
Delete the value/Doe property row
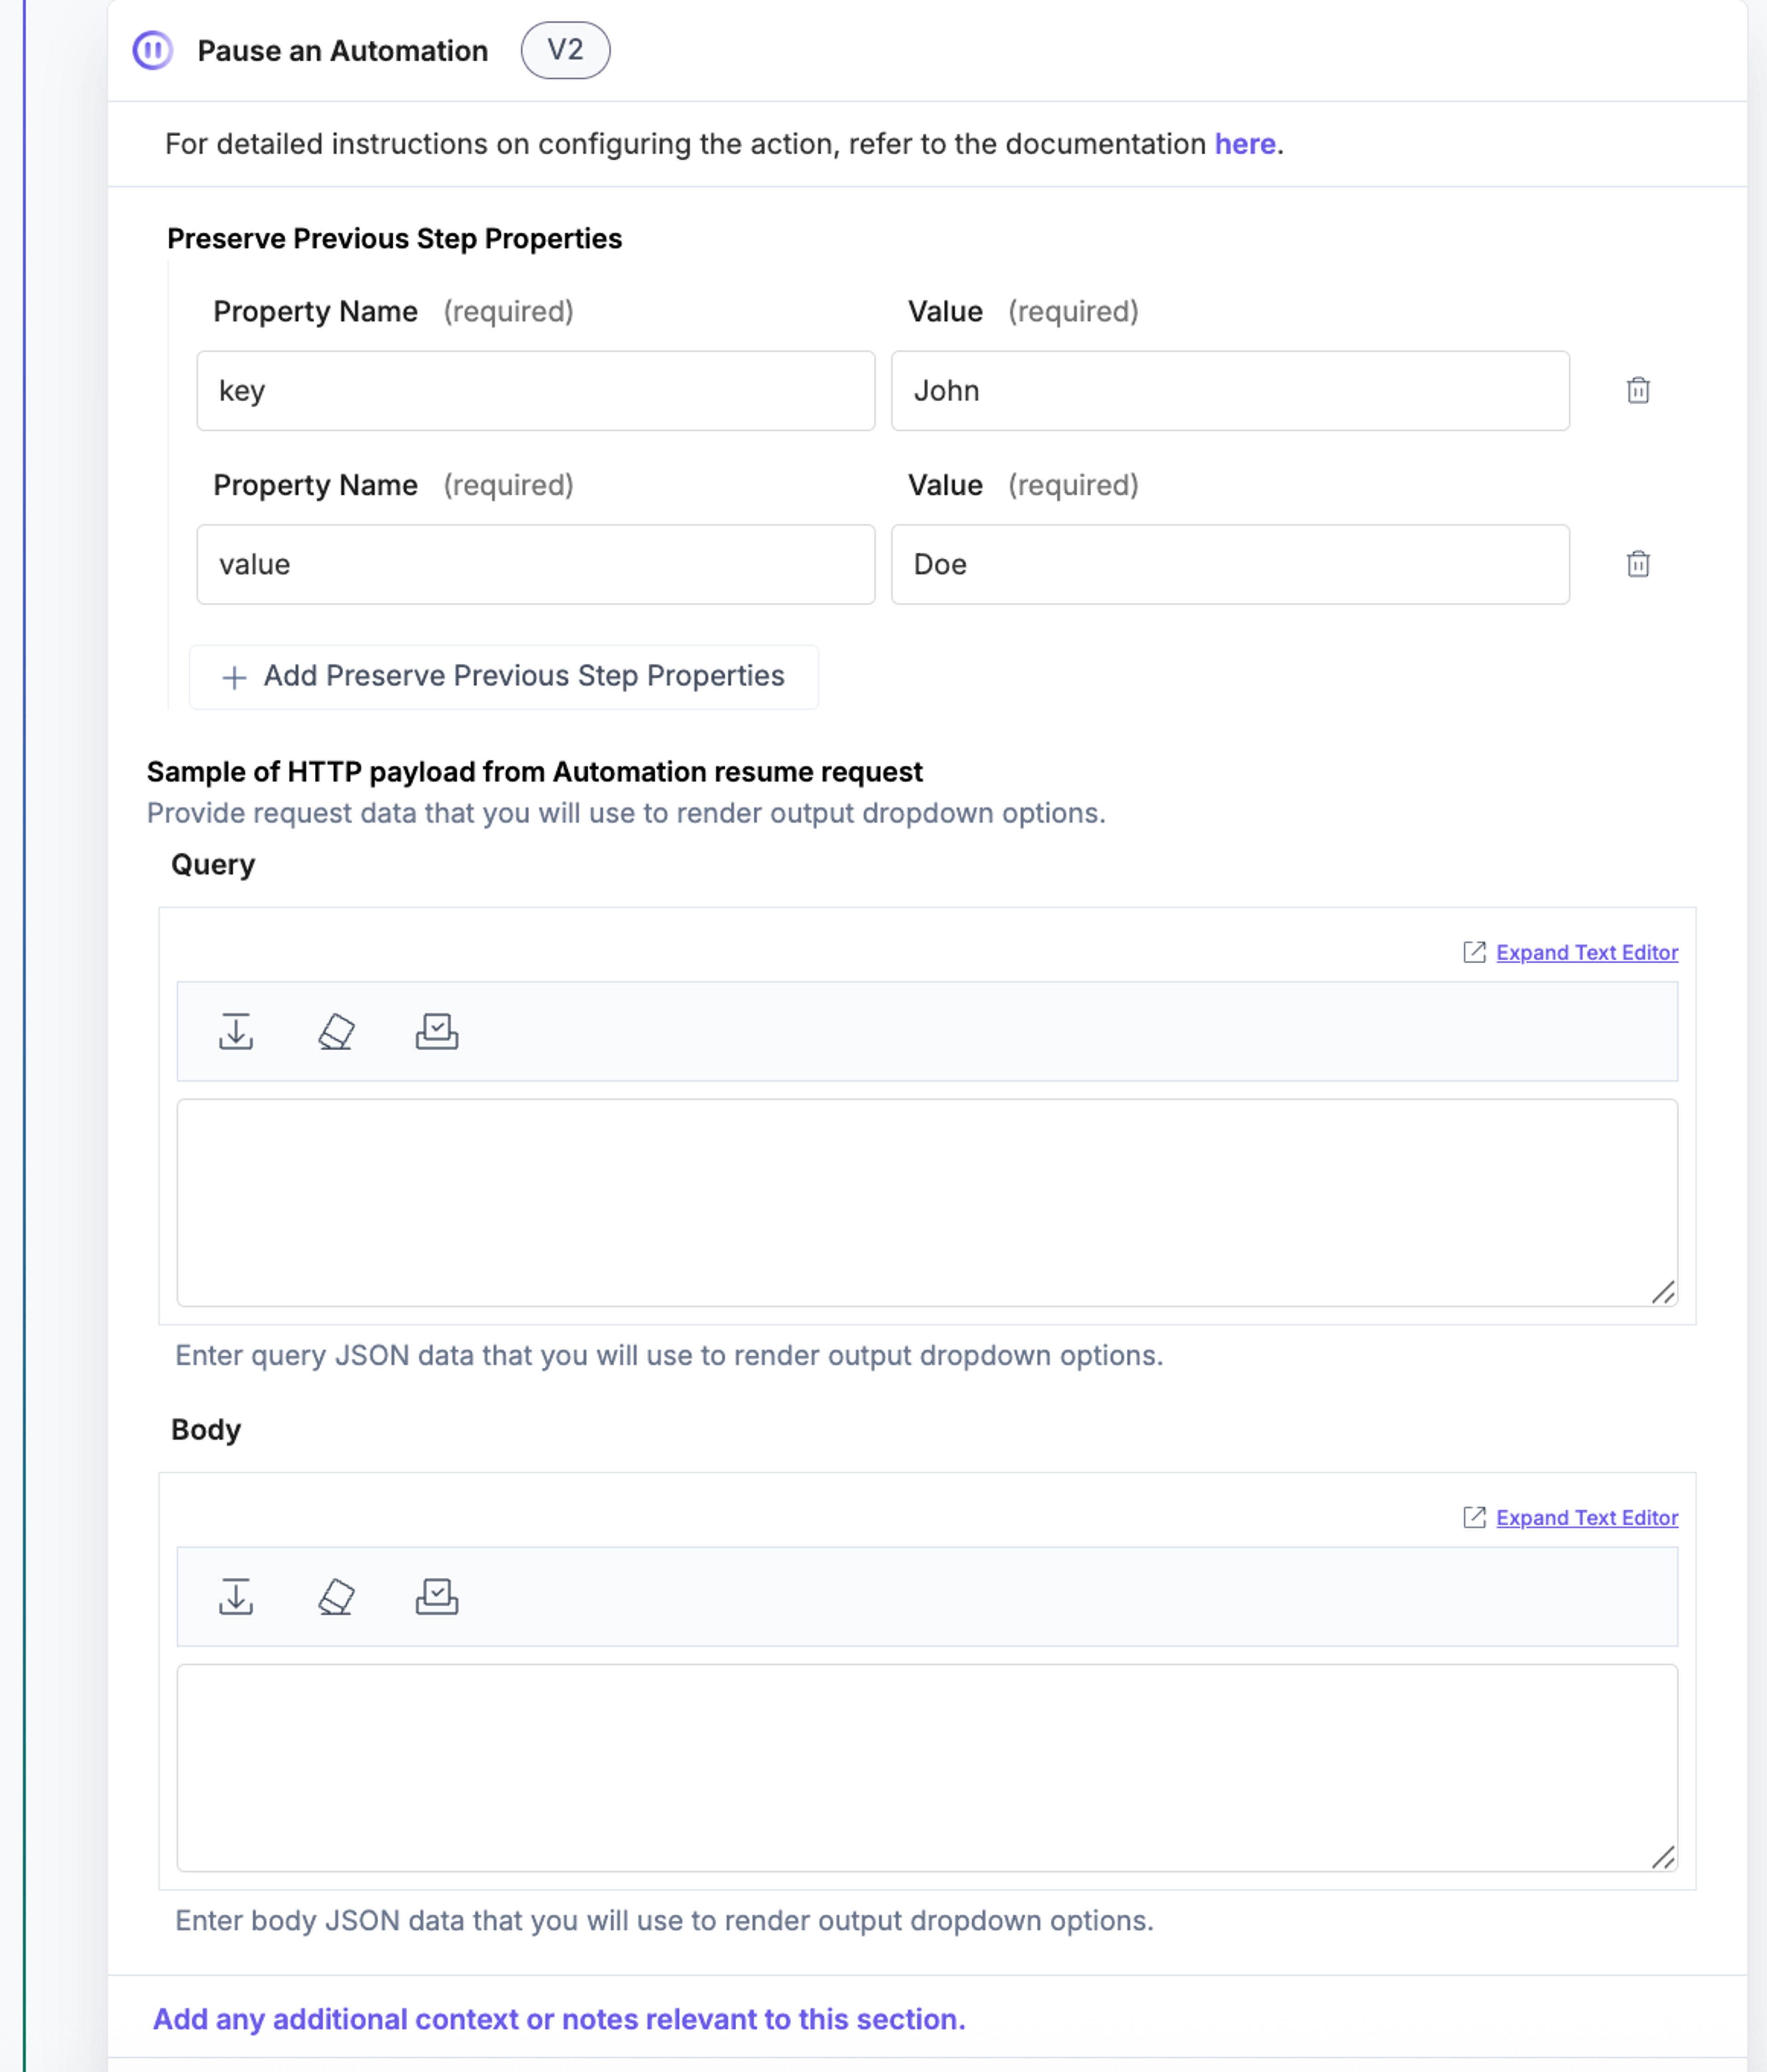[x=1638, y=564]
